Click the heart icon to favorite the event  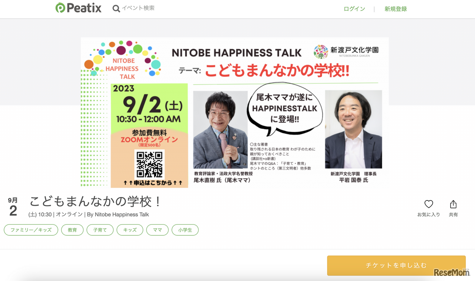pyautogui.click(x=429, y=204)
